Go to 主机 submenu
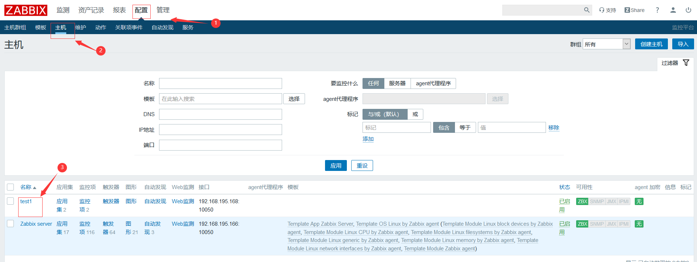 (61, 28)
